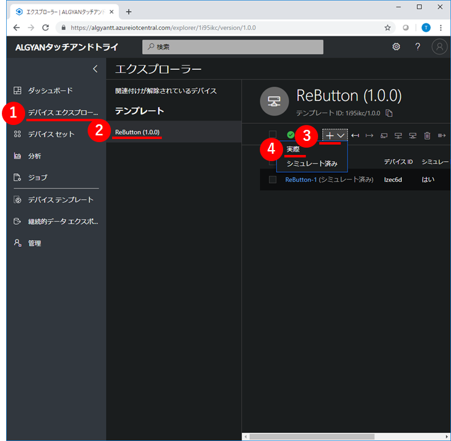Click the address bar URL
The height and width of the screenshot is (441, 451).
tap(163, 28)
